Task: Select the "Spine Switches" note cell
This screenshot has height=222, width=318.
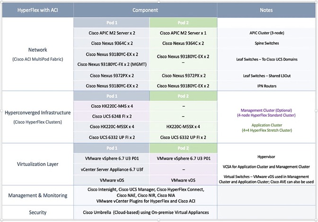Action: click(265, 42)
